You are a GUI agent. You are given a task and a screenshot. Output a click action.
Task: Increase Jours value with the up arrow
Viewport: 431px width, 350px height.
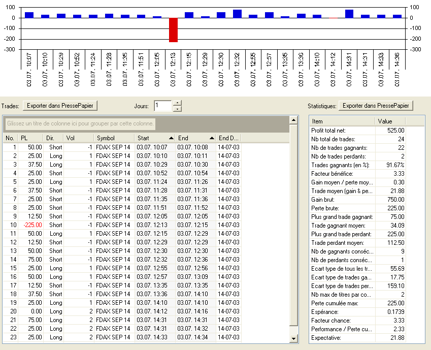coord(177,103)
